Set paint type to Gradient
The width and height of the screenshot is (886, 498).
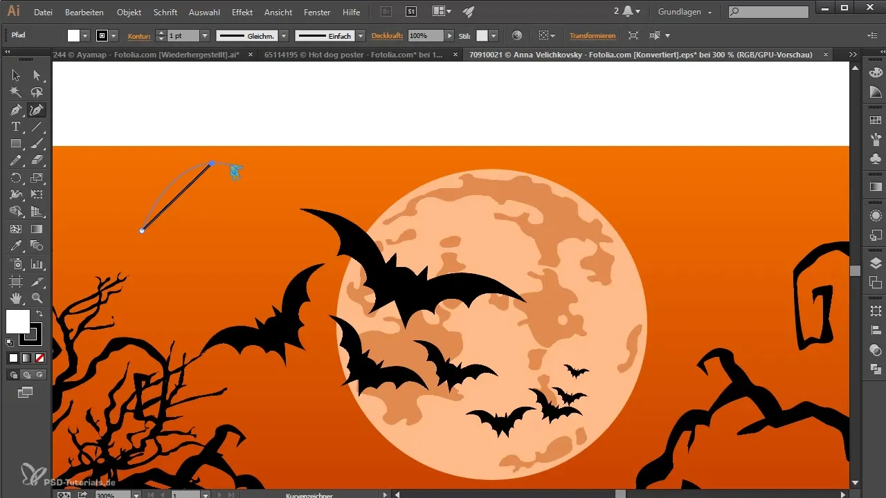(x=26, y=358)
